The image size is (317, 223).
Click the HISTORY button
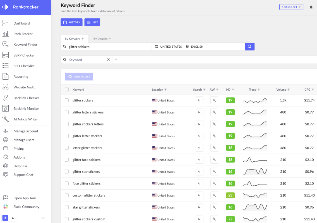(71, 22)
